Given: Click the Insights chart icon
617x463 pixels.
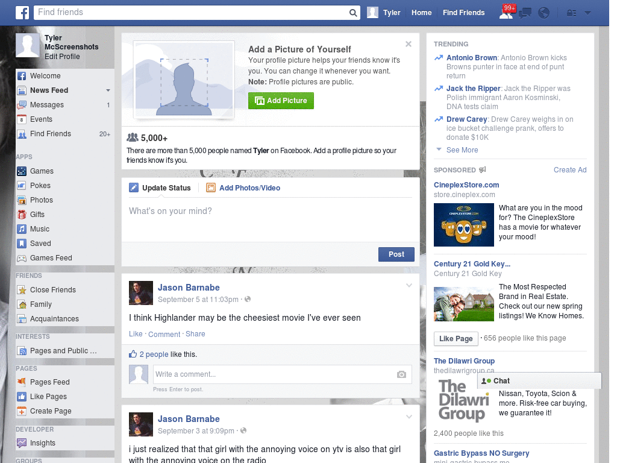Looking at the screenshot, I should [22, 443].
